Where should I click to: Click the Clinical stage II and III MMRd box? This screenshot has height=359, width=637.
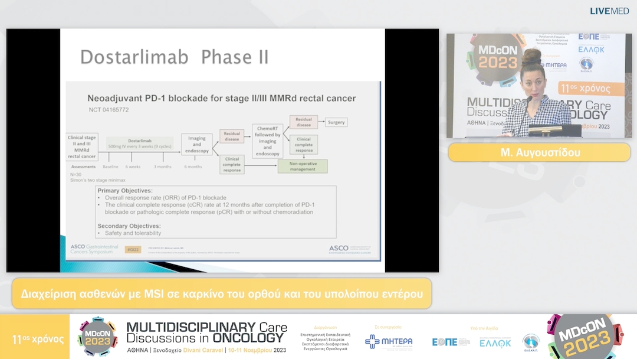pos(82,147)
